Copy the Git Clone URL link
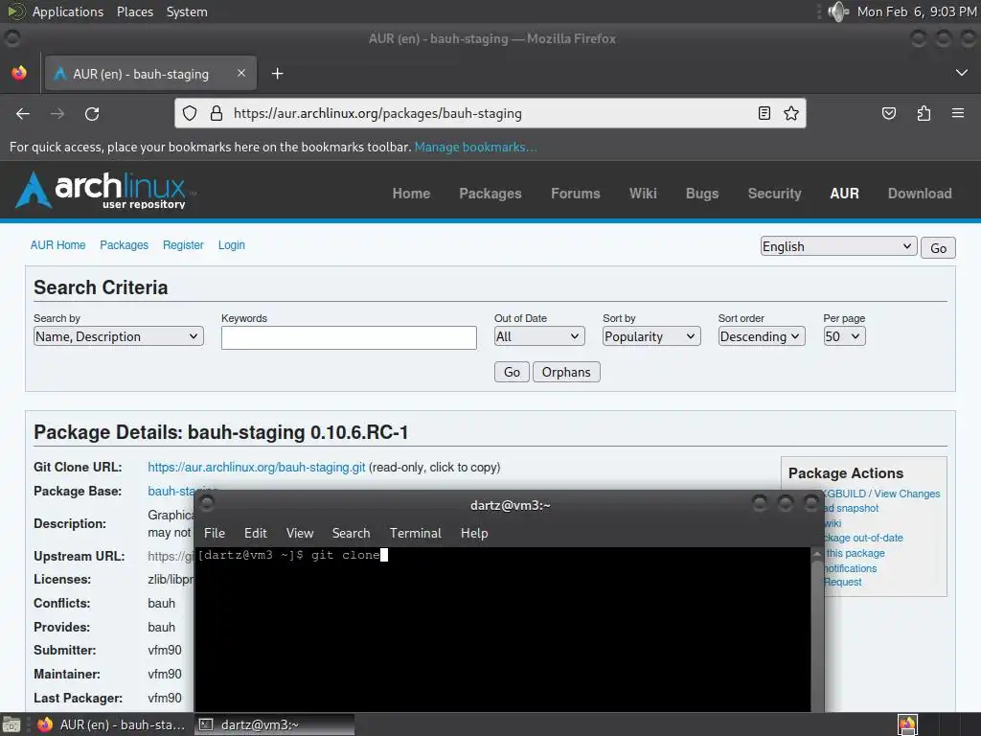This screenshot has height=736, width=981. [x=257, y=467]
